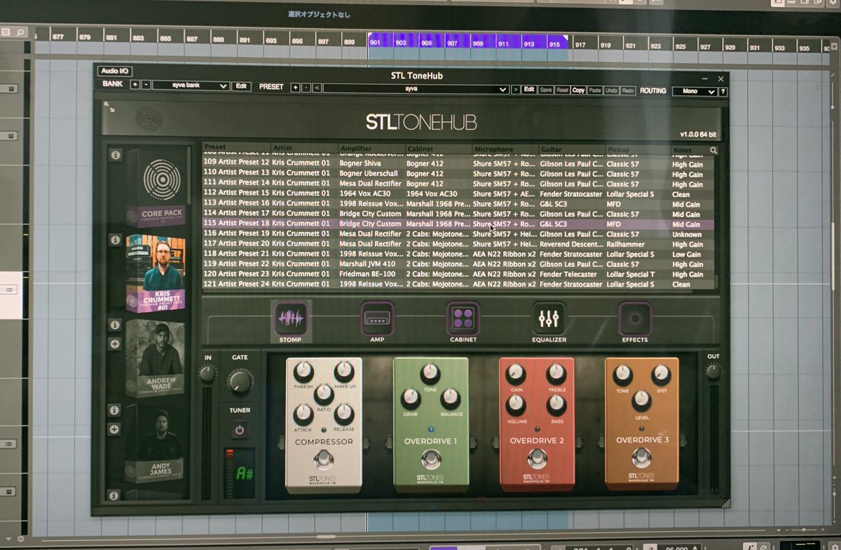Add a bank with BANK plus button

pos(135,85)
